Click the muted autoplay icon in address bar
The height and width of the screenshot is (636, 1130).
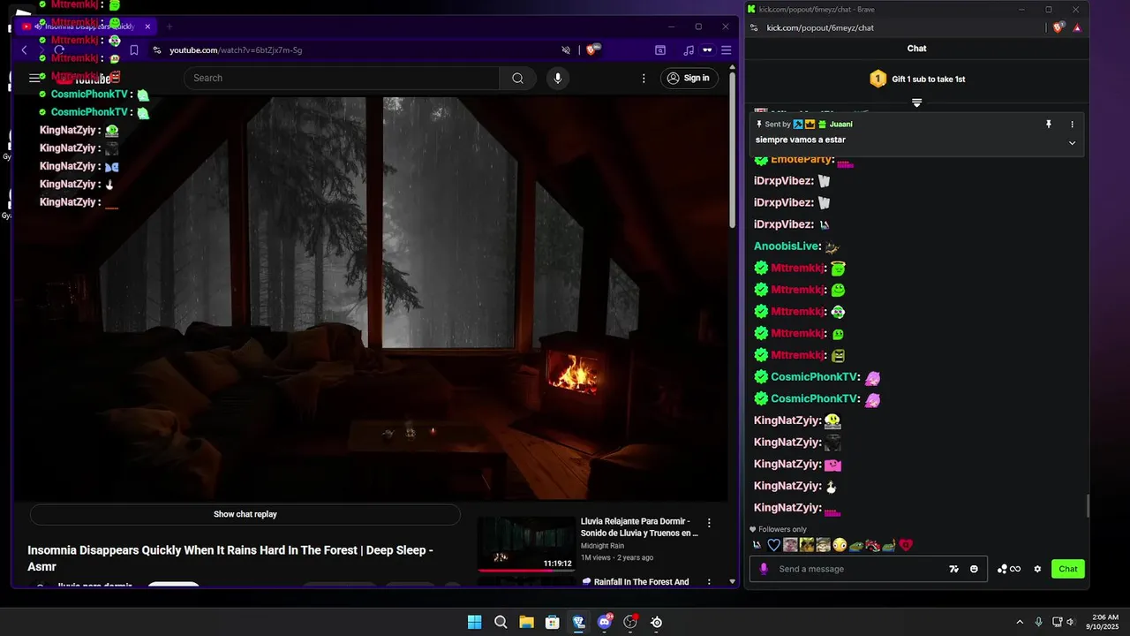tap(566, 50)
